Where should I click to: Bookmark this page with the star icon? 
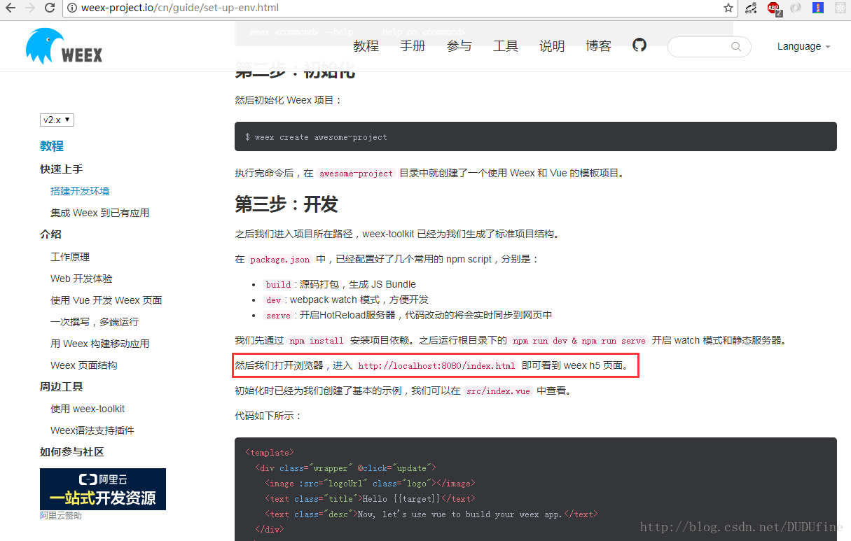click(728, 8)
